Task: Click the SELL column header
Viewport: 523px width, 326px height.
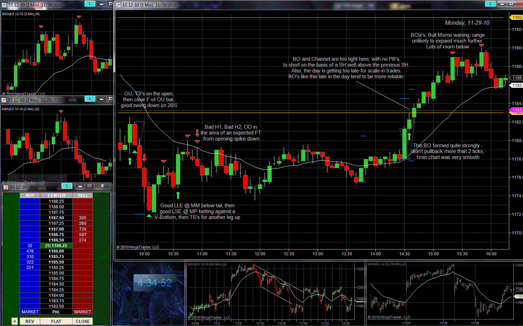Action: pos(83,196)
